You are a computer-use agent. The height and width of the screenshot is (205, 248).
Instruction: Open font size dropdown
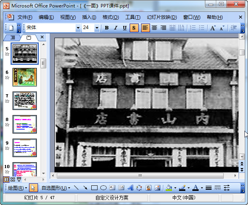97,28
